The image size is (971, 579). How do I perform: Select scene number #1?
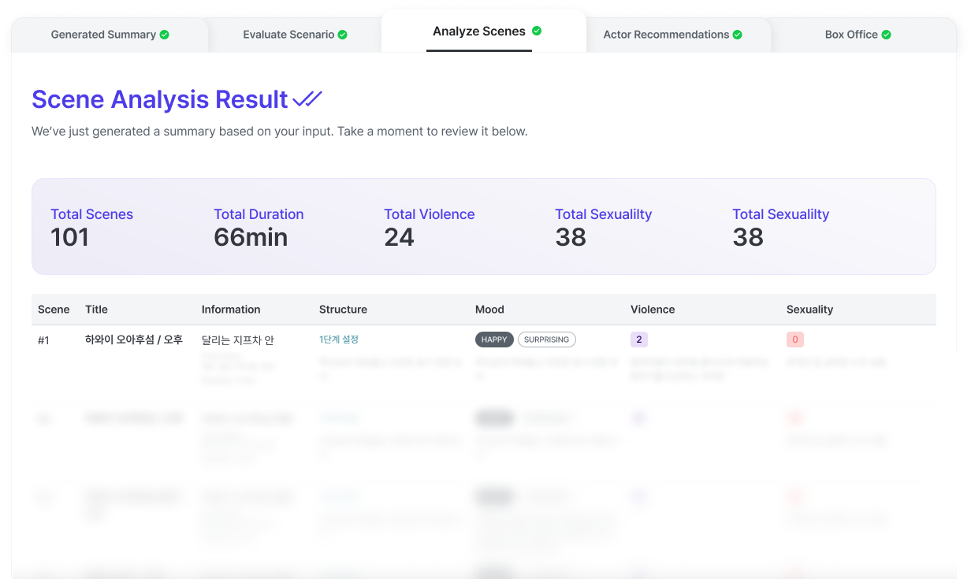pos(43,340)
